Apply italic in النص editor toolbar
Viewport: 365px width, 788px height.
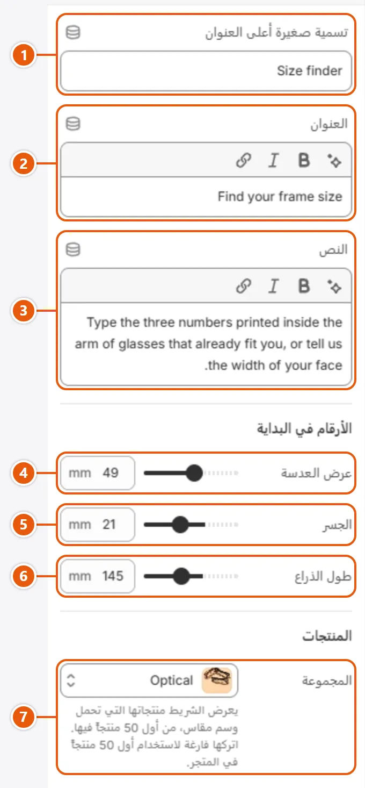[274, 286]
